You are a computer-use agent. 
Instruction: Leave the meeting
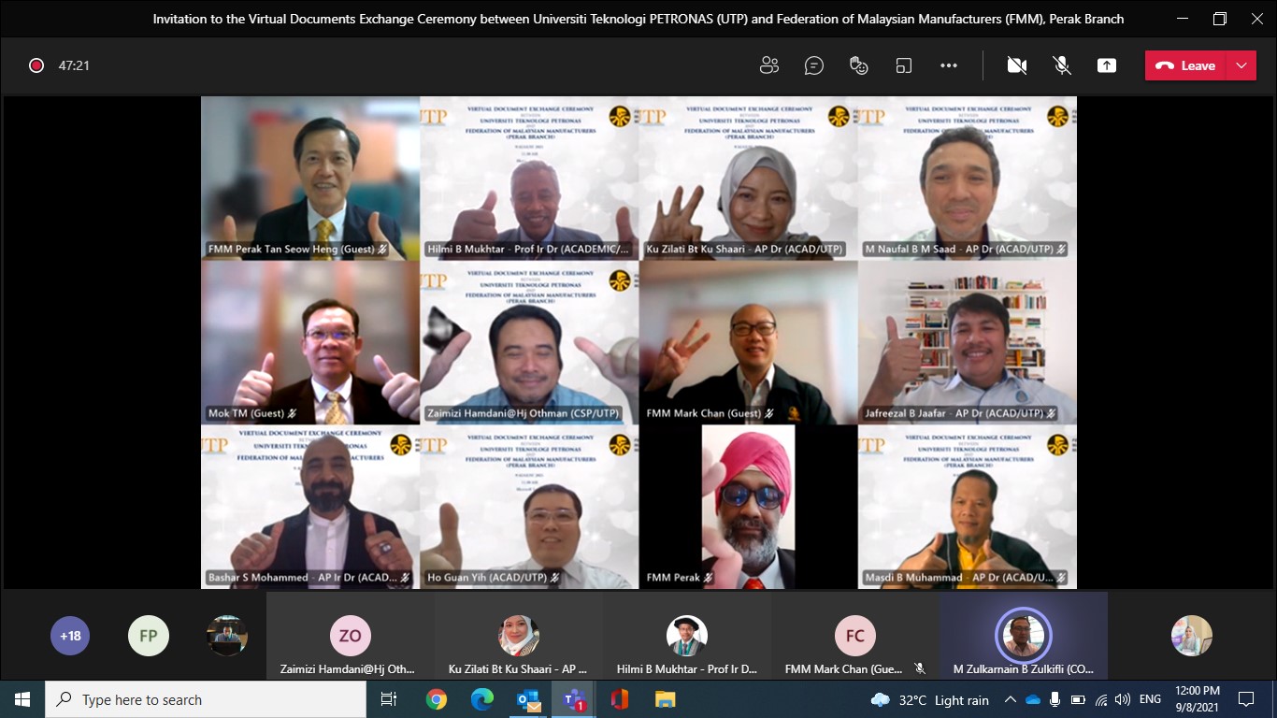pyautogui.click(x=1185, y=65)
